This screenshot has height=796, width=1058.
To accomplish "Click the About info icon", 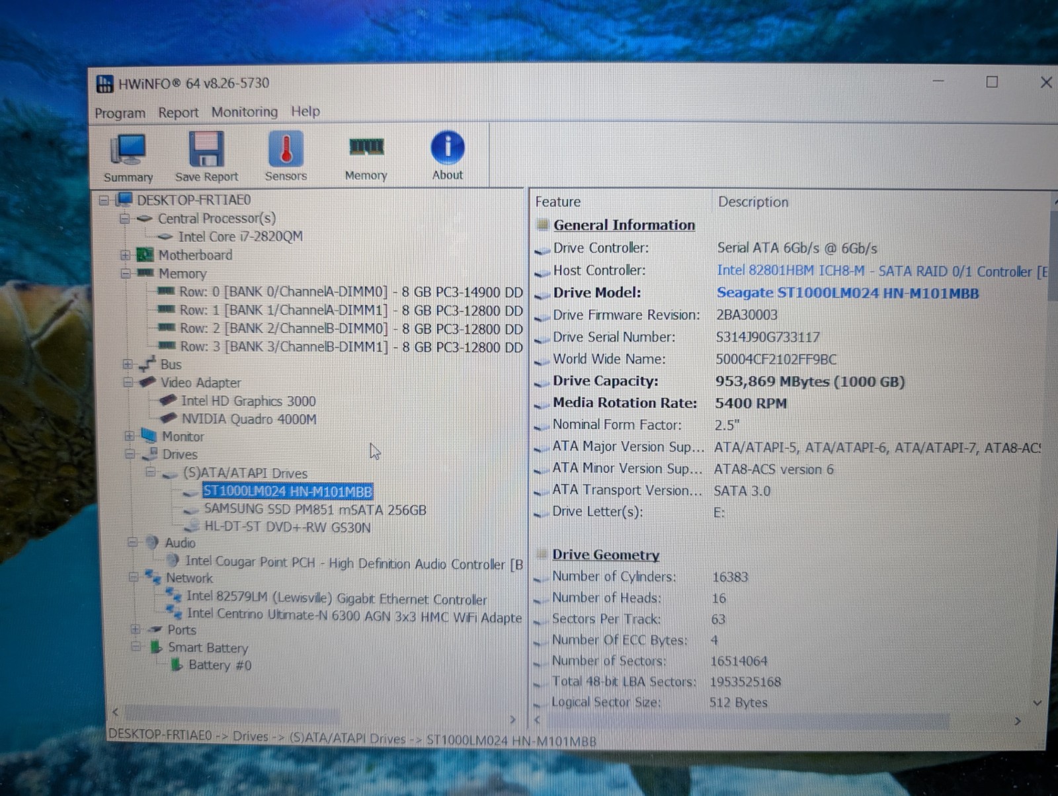I will 447,147.
